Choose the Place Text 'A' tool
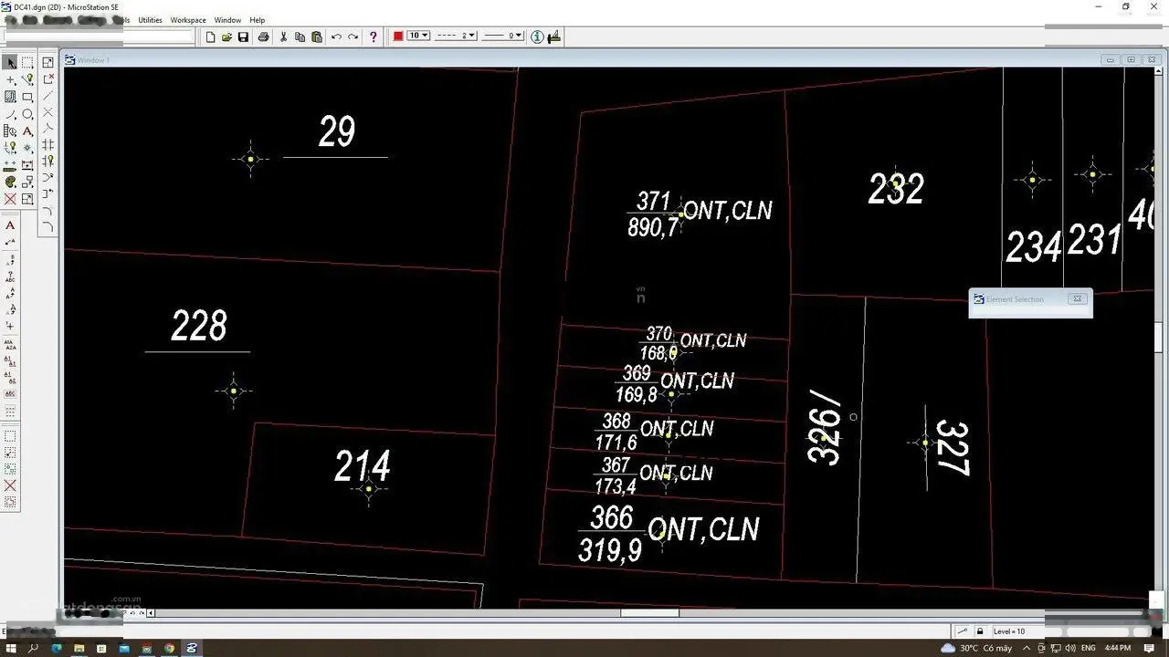This screenshot has height=657, width=1169. pos(27,131)
